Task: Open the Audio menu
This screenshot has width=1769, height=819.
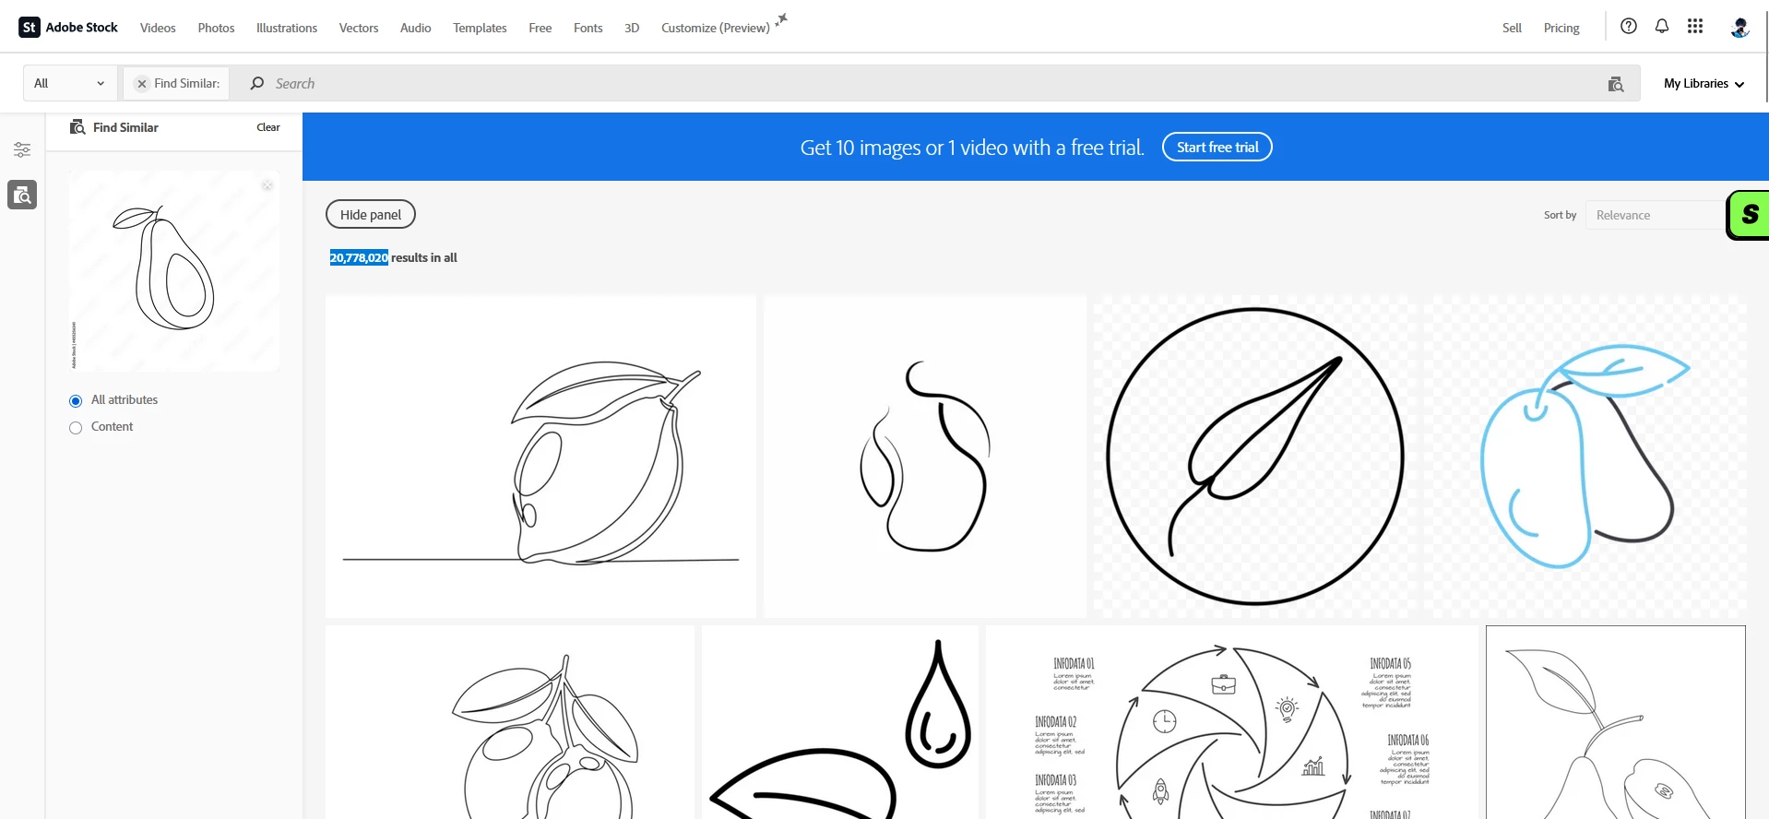Action: click(416, 28)
